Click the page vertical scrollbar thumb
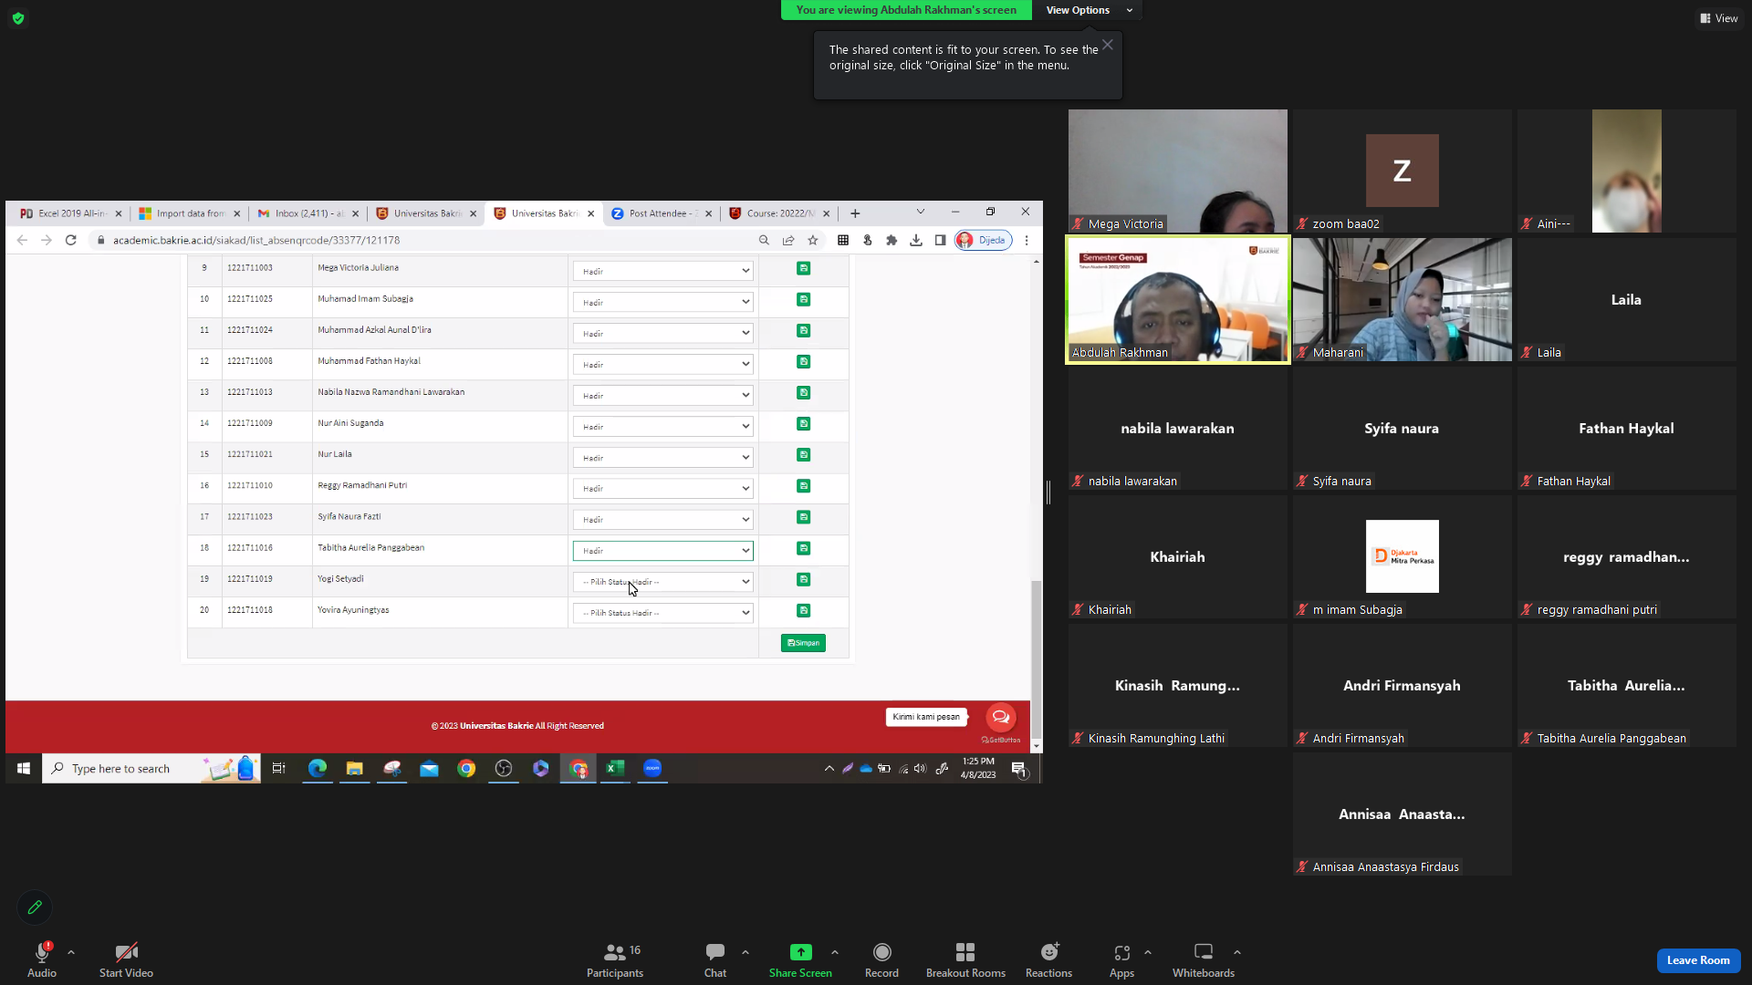This screenshot has width=1752, height=985. [x=1036, y=658]
